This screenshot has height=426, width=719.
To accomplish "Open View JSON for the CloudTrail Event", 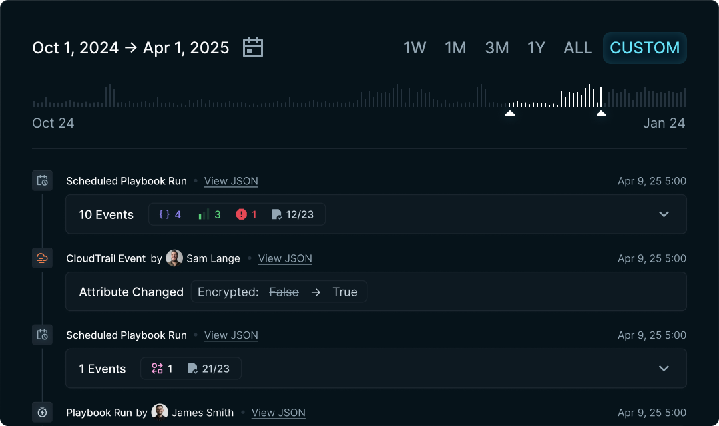I will click(x=285, y=258).
